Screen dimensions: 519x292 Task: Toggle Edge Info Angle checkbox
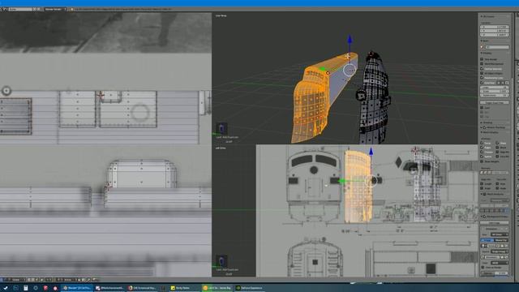(x=483, y=188)
